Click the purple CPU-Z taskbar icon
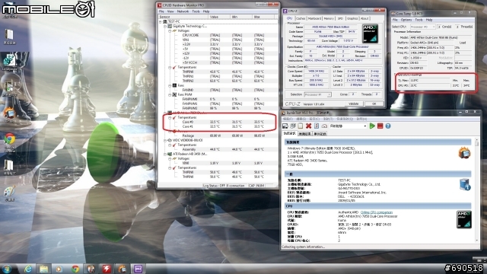487x274 pixels. [x=138, y=269]
